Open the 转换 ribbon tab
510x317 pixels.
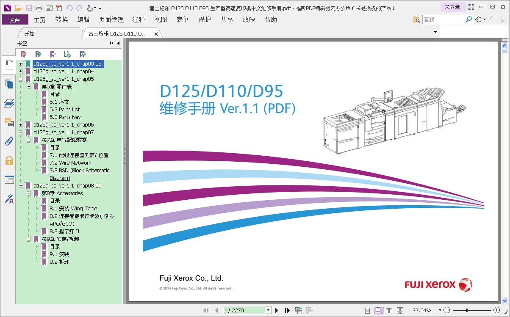[61, 19]
